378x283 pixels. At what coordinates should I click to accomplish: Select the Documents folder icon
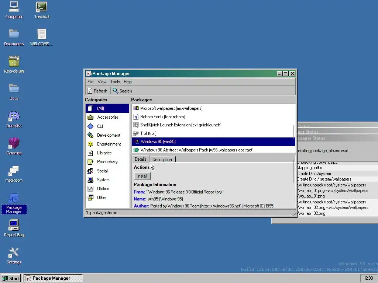(14, 37)
